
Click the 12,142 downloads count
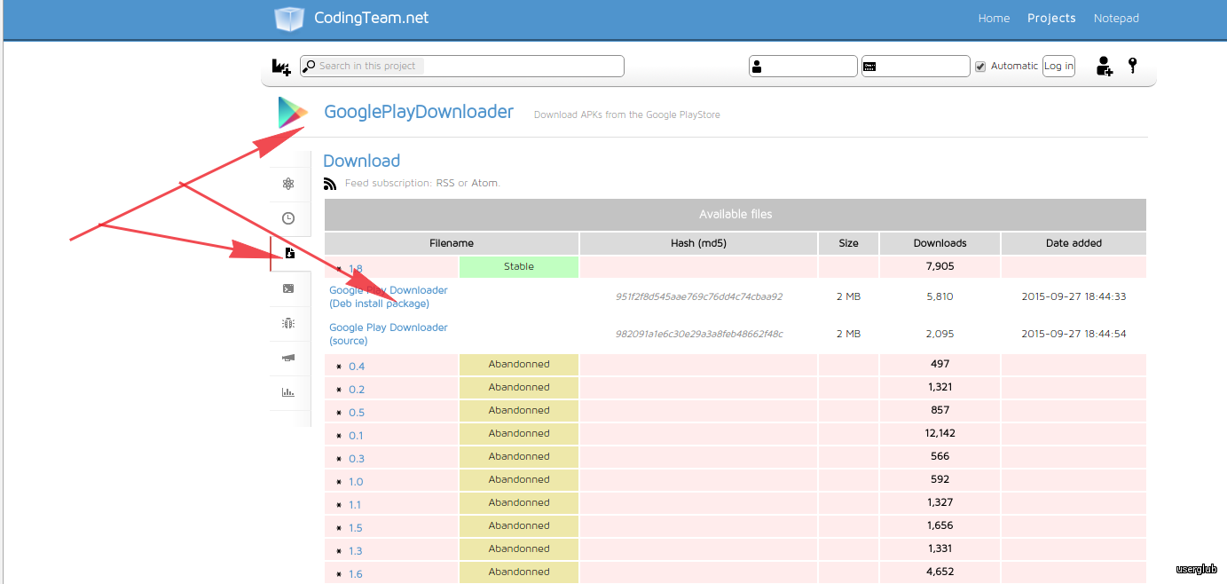tap(940, 433)
